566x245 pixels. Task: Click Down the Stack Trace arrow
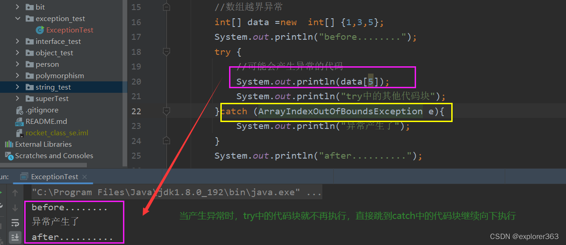click(15, 208)
